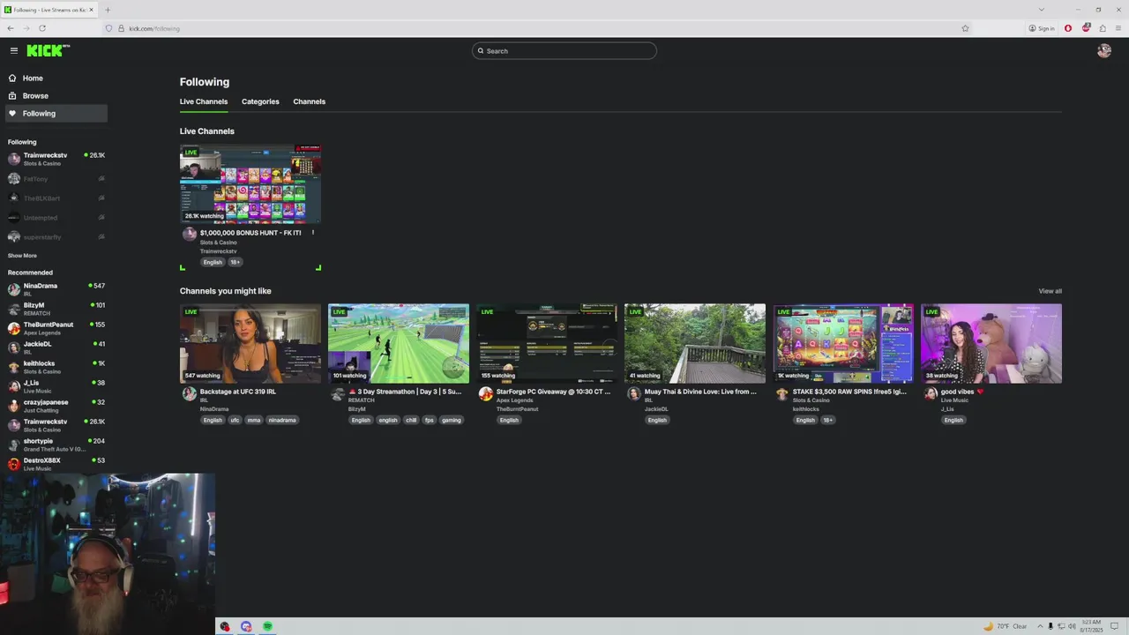1129x635 pixels.
Task: Open Muay Thai & Divine Love thumbnail
Action: pyautogui.click(x=695, y=343)
